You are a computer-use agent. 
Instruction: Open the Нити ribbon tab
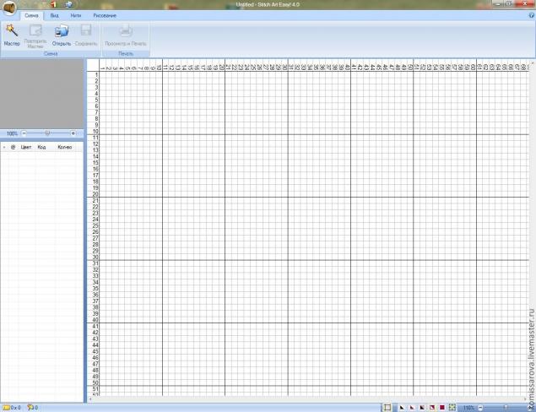tap(75, 15)
